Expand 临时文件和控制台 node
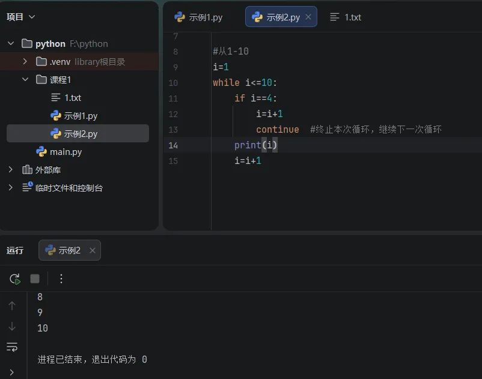The image size is (482, 379). click(x=11, y=187)
